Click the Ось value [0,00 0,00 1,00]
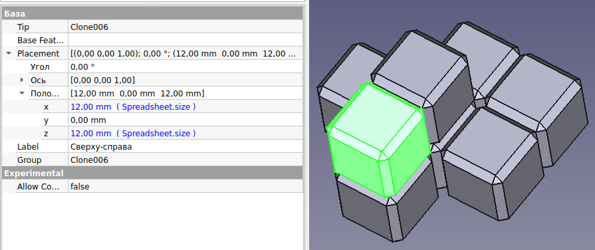Screen dimensions: 595x250 click(x=185, y=80)
